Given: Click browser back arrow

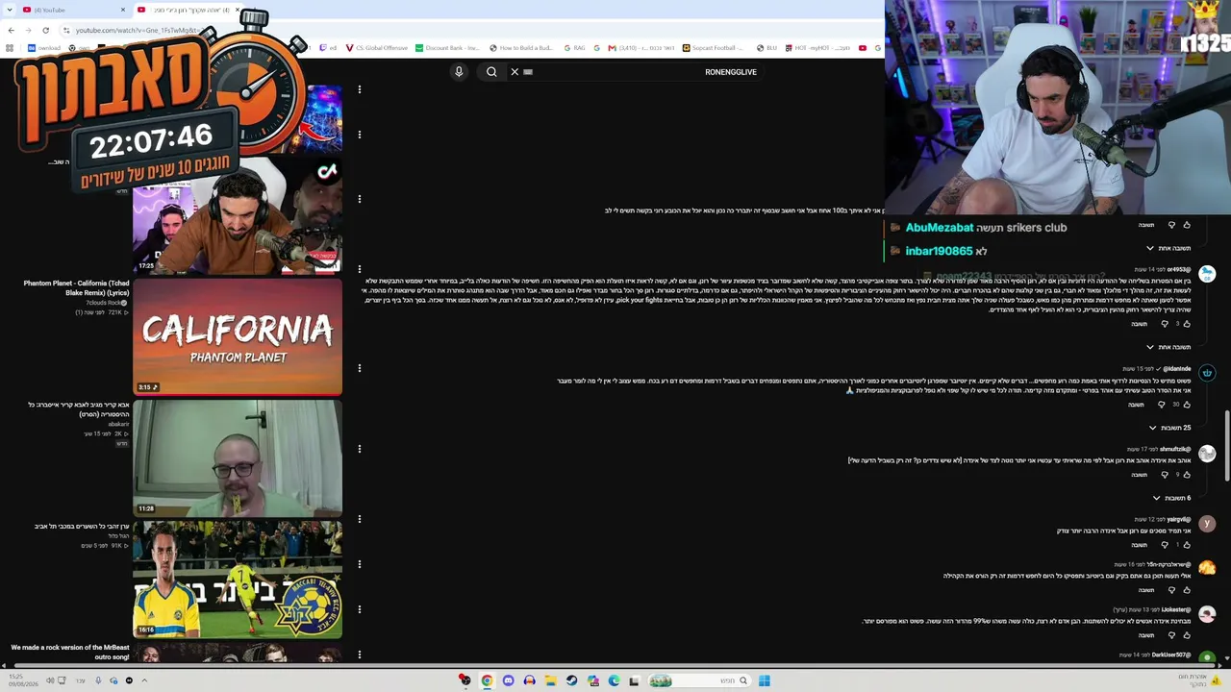Looking at the screenshot, I should [11, 30].
